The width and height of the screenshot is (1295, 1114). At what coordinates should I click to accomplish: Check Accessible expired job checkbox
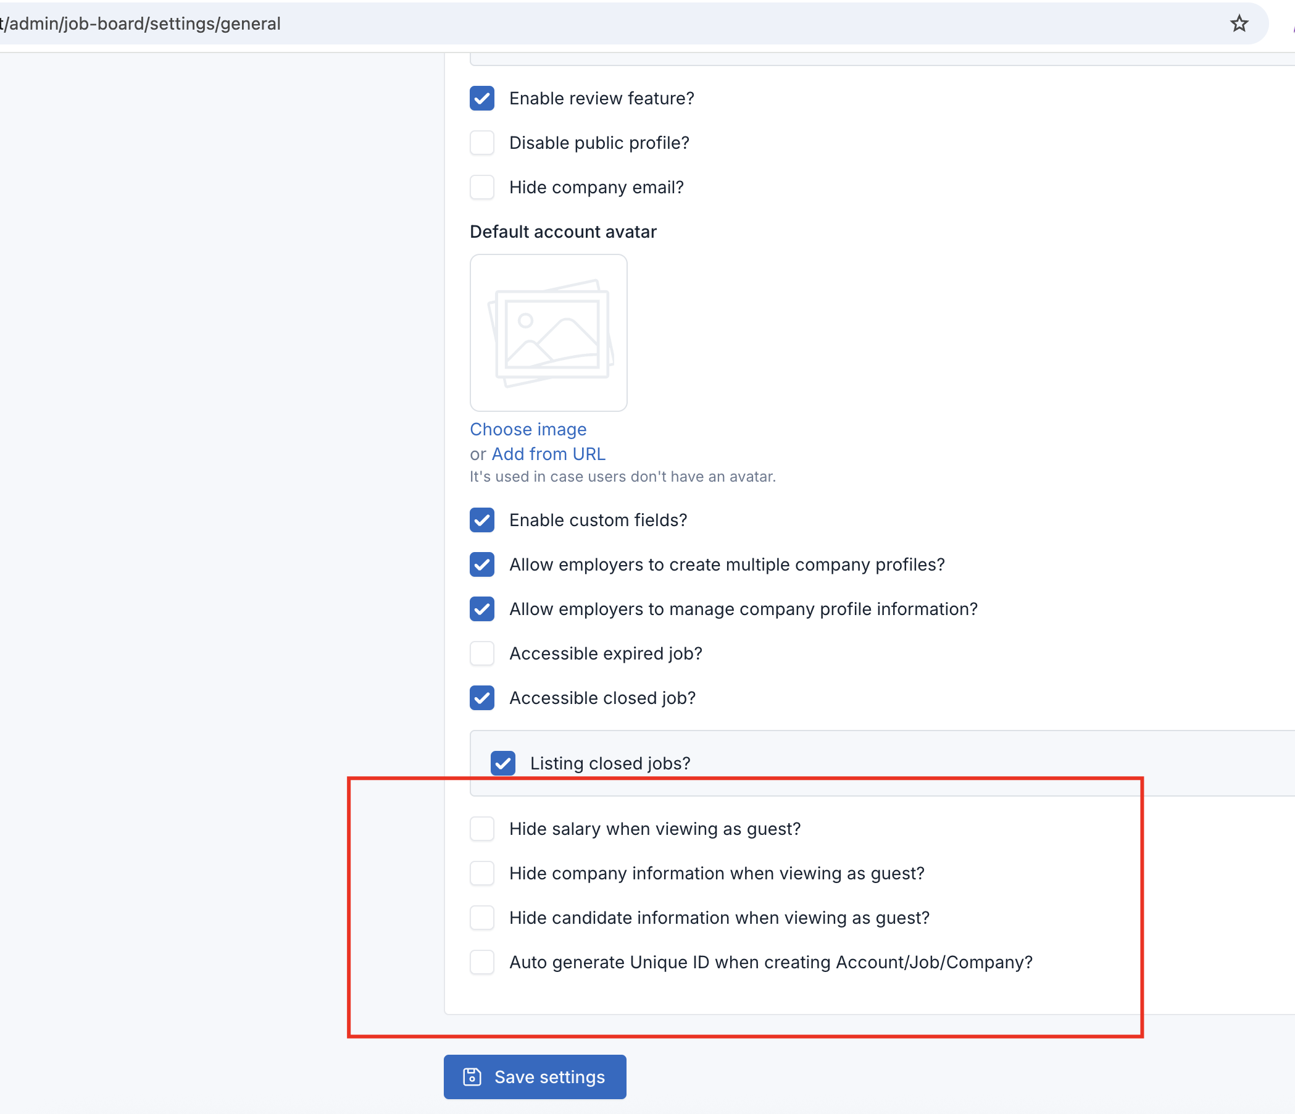click(482, 653)
